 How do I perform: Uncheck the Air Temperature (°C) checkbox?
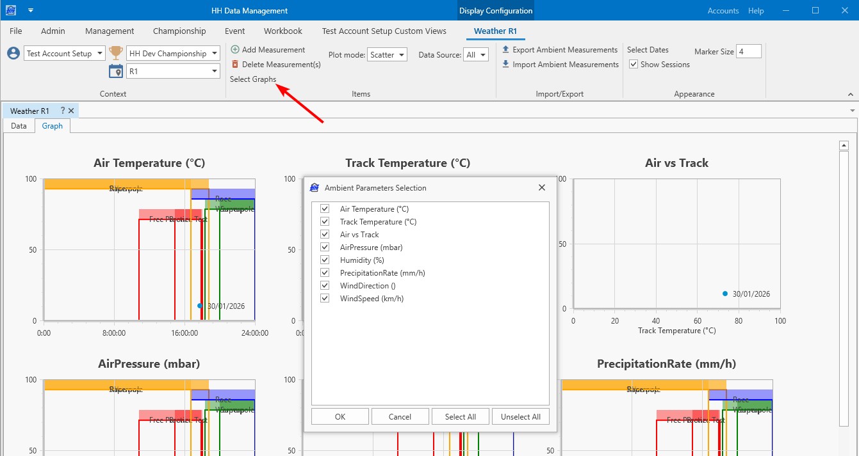pyautogui.click(x=325, y=209)
